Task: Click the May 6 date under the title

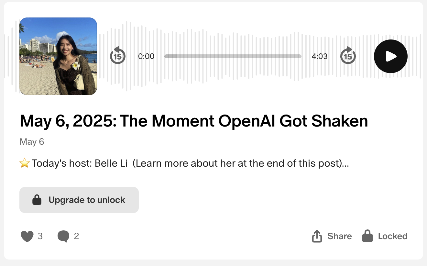Action: click(32, 142)
